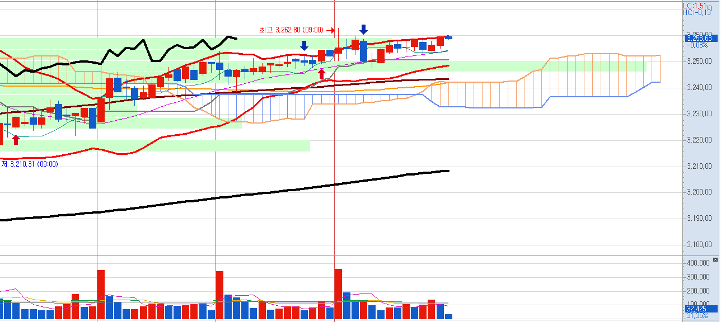Click the 3,200.00 price axis label

click(x=699, y=192)
